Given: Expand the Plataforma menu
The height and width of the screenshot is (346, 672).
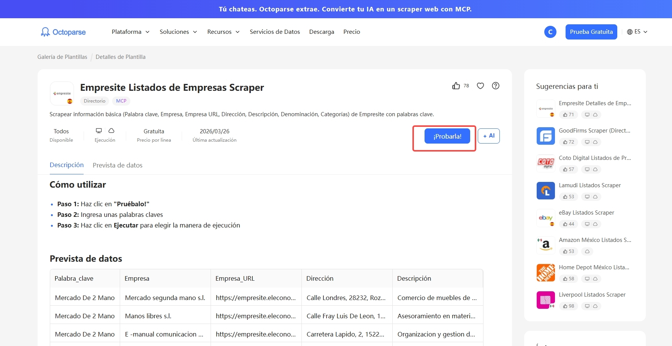Looking at the screenshot, I should [x=131, y=32].
